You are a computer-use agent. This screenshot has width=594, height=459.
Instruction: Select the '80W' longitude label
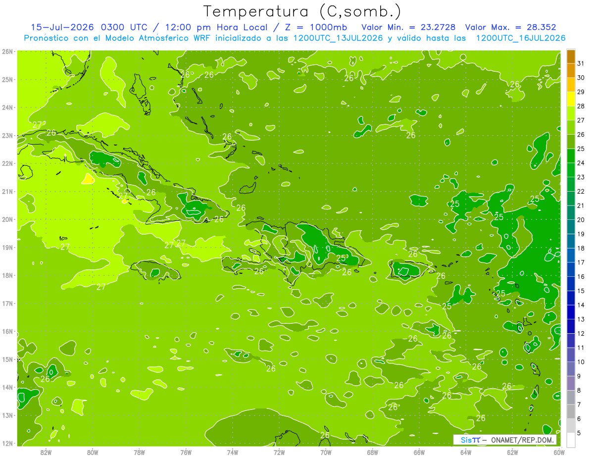pyautogui.click(x=93, y=452)
